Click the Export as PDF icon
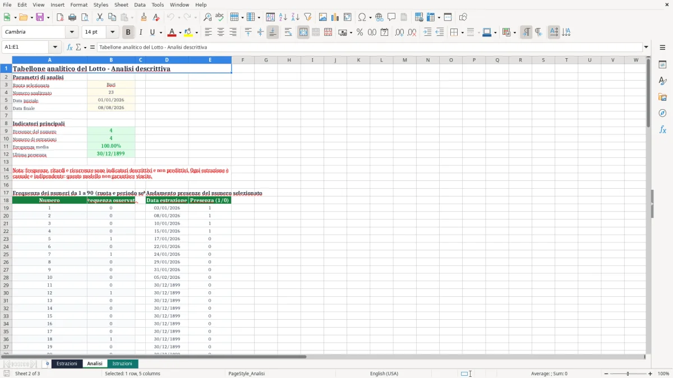This screenshot has height=378, width=673. click(60, 17)
